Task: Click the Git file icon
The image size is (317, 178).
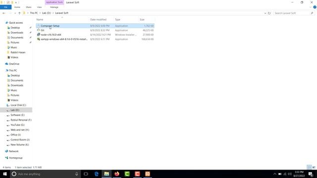Action: [x=39, y=30]
